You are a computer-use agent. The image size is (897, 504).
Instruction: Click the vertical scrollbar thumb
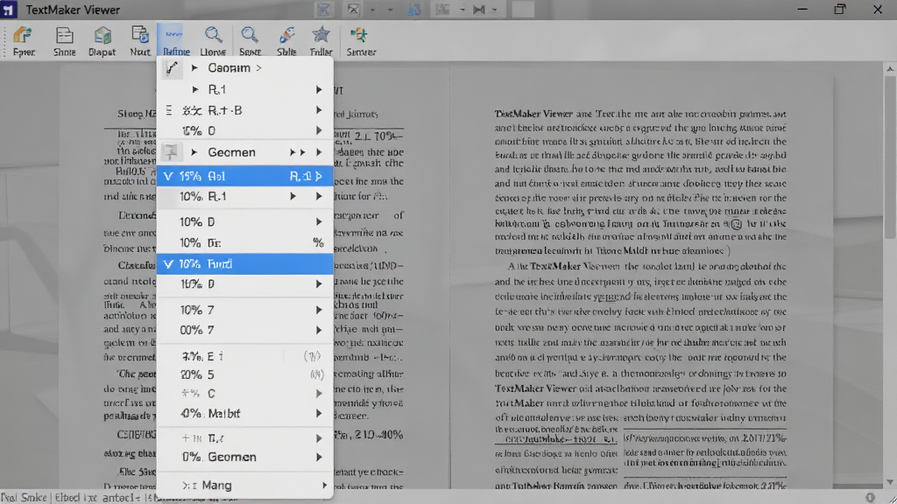coord(890,157)
